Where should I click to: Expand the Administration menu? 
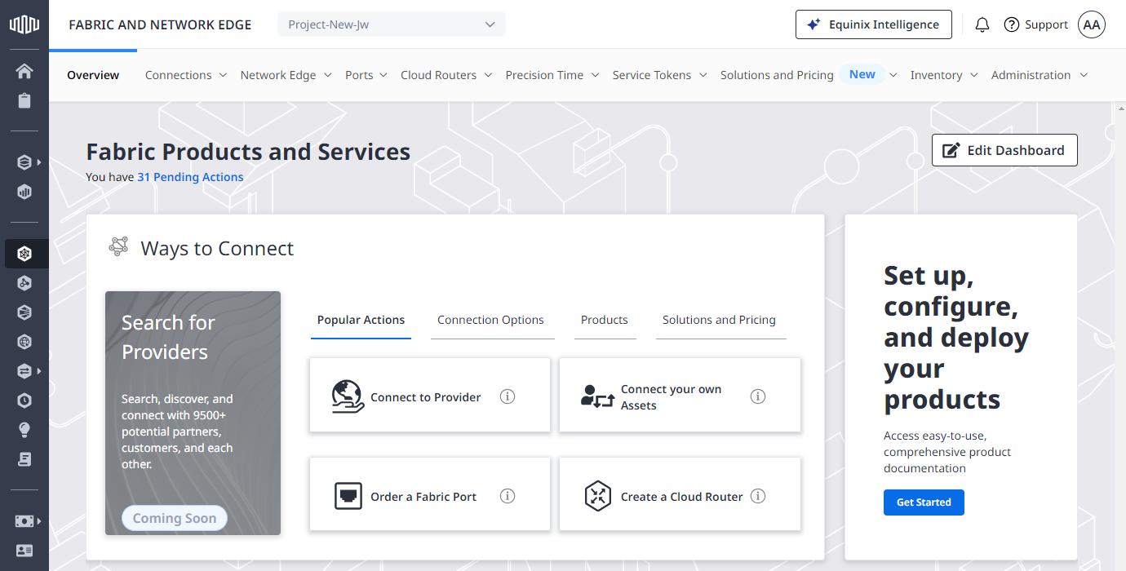pos(1040,75)
